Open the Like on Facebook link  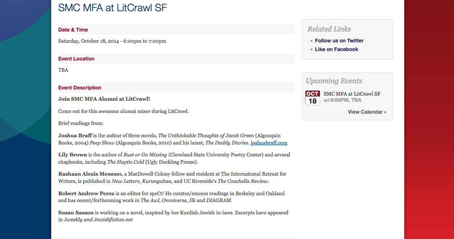(336, 49)
